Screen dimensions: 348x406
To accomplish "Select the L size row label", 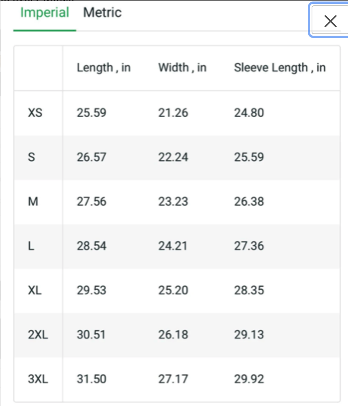I will pos(31,246).
